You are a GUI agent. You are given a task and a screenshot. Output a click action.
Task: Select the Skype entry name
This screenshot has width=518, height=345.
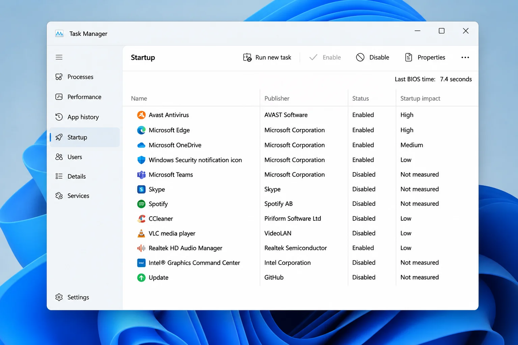[x=157, y=189]
